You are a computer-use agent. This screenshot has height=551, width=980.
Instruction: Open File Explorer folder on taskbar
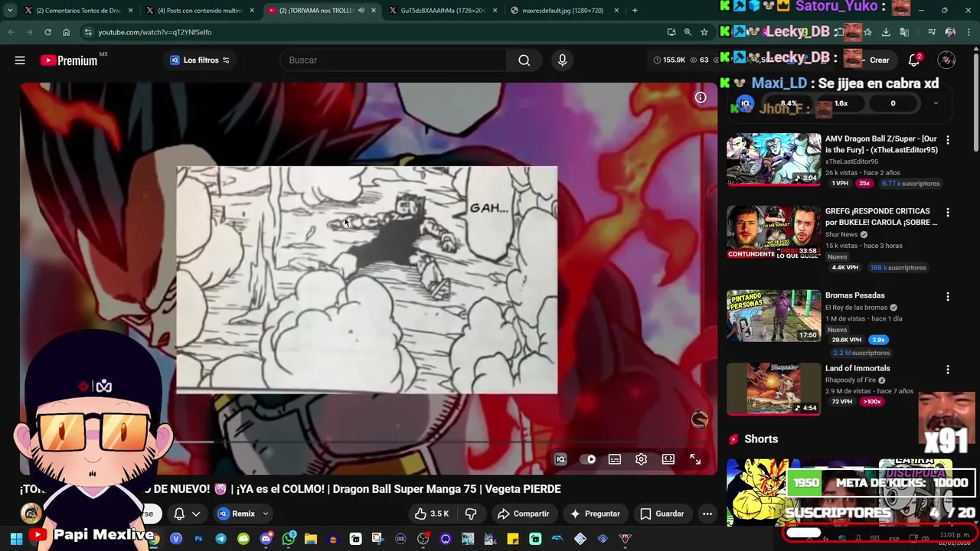click(x=310, y=539)
